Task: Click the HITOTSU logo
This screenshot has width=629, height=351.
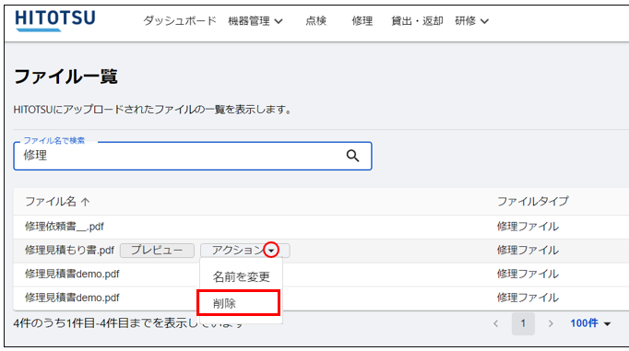Action: click(55, 20)
